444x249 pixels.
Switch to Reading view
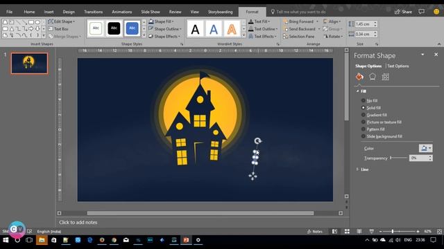[x=359, y=232]
